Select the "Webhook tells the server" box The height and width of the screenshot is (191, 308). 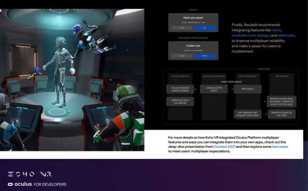point(180,101)
